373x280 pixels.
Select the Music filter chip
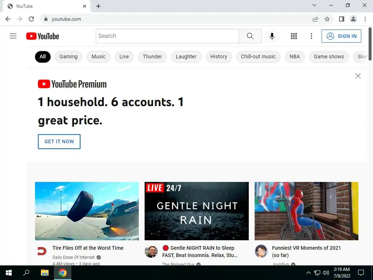98,57
